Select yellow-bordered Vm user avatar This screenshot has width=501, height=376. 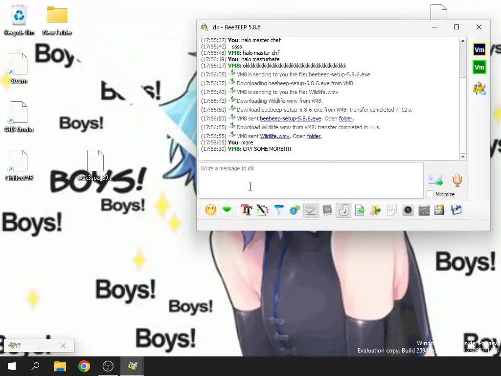click(479, 49)
